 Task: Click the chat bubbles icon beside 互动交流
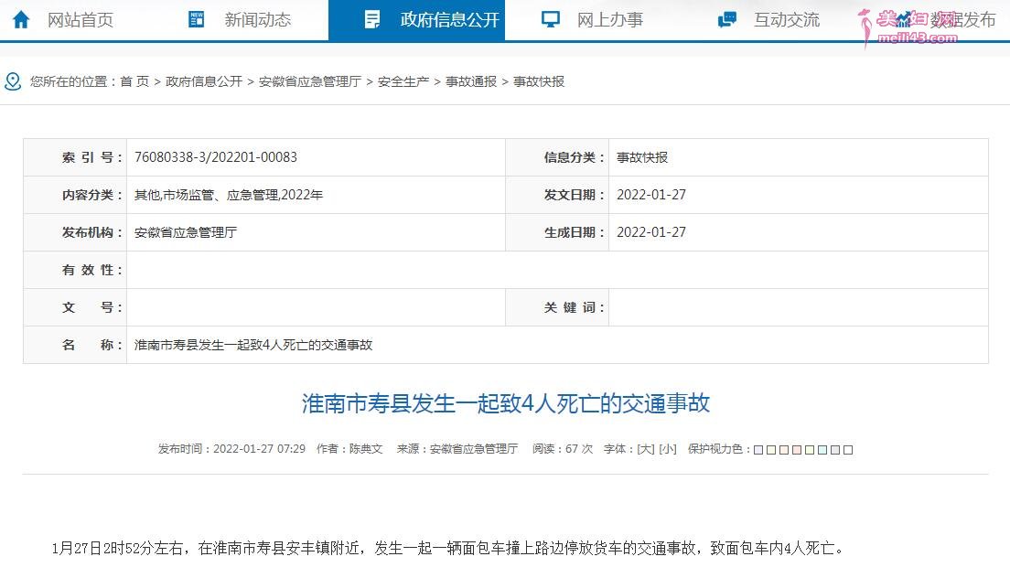[x=727, y=19]
